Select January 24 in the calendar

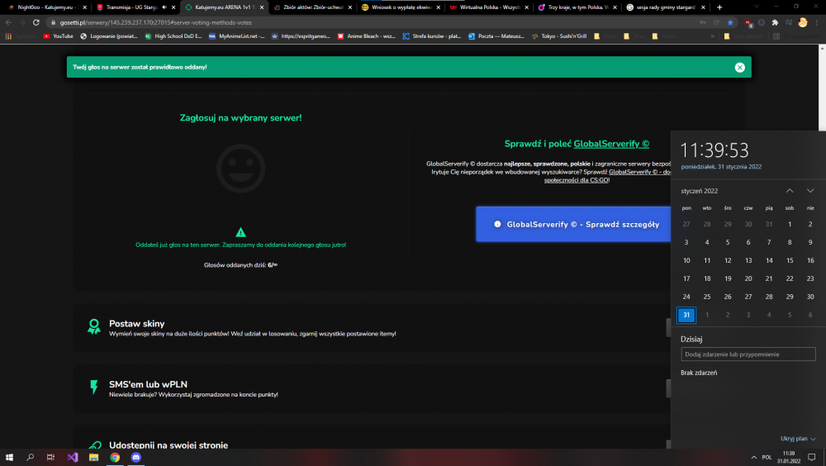coord(686,297)
